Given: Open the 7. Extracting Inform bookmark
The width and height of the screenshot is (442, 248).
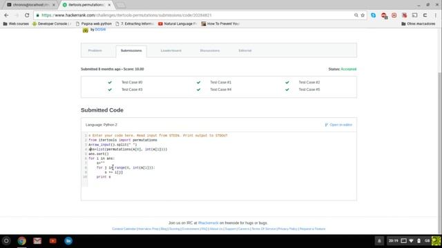Looking at the screenshot, I should [x=135, y=24].
